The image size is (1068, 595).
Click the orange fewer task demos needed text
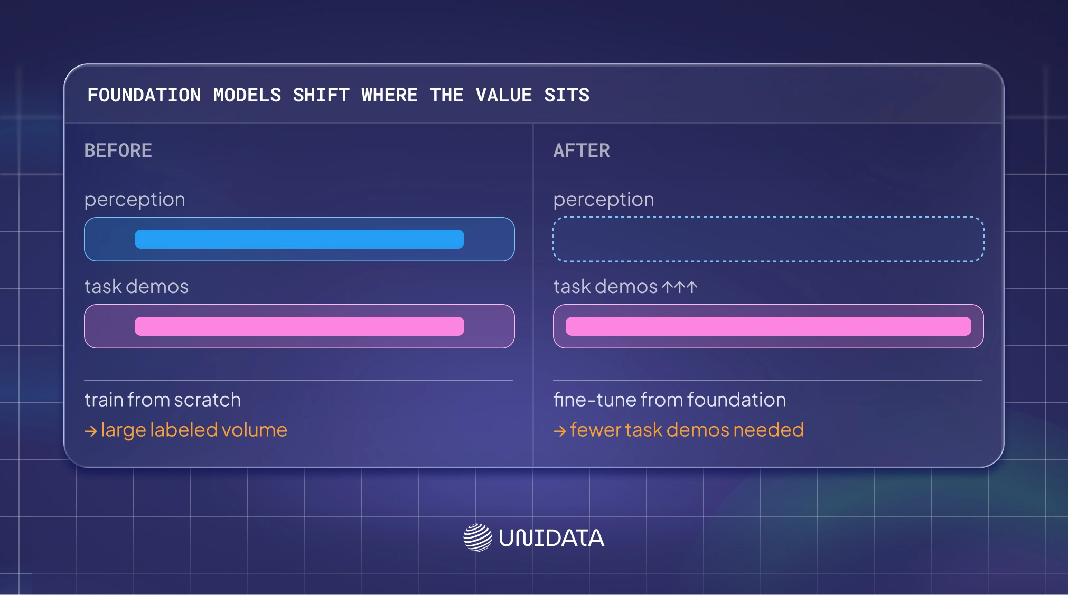tap(687, 430)
